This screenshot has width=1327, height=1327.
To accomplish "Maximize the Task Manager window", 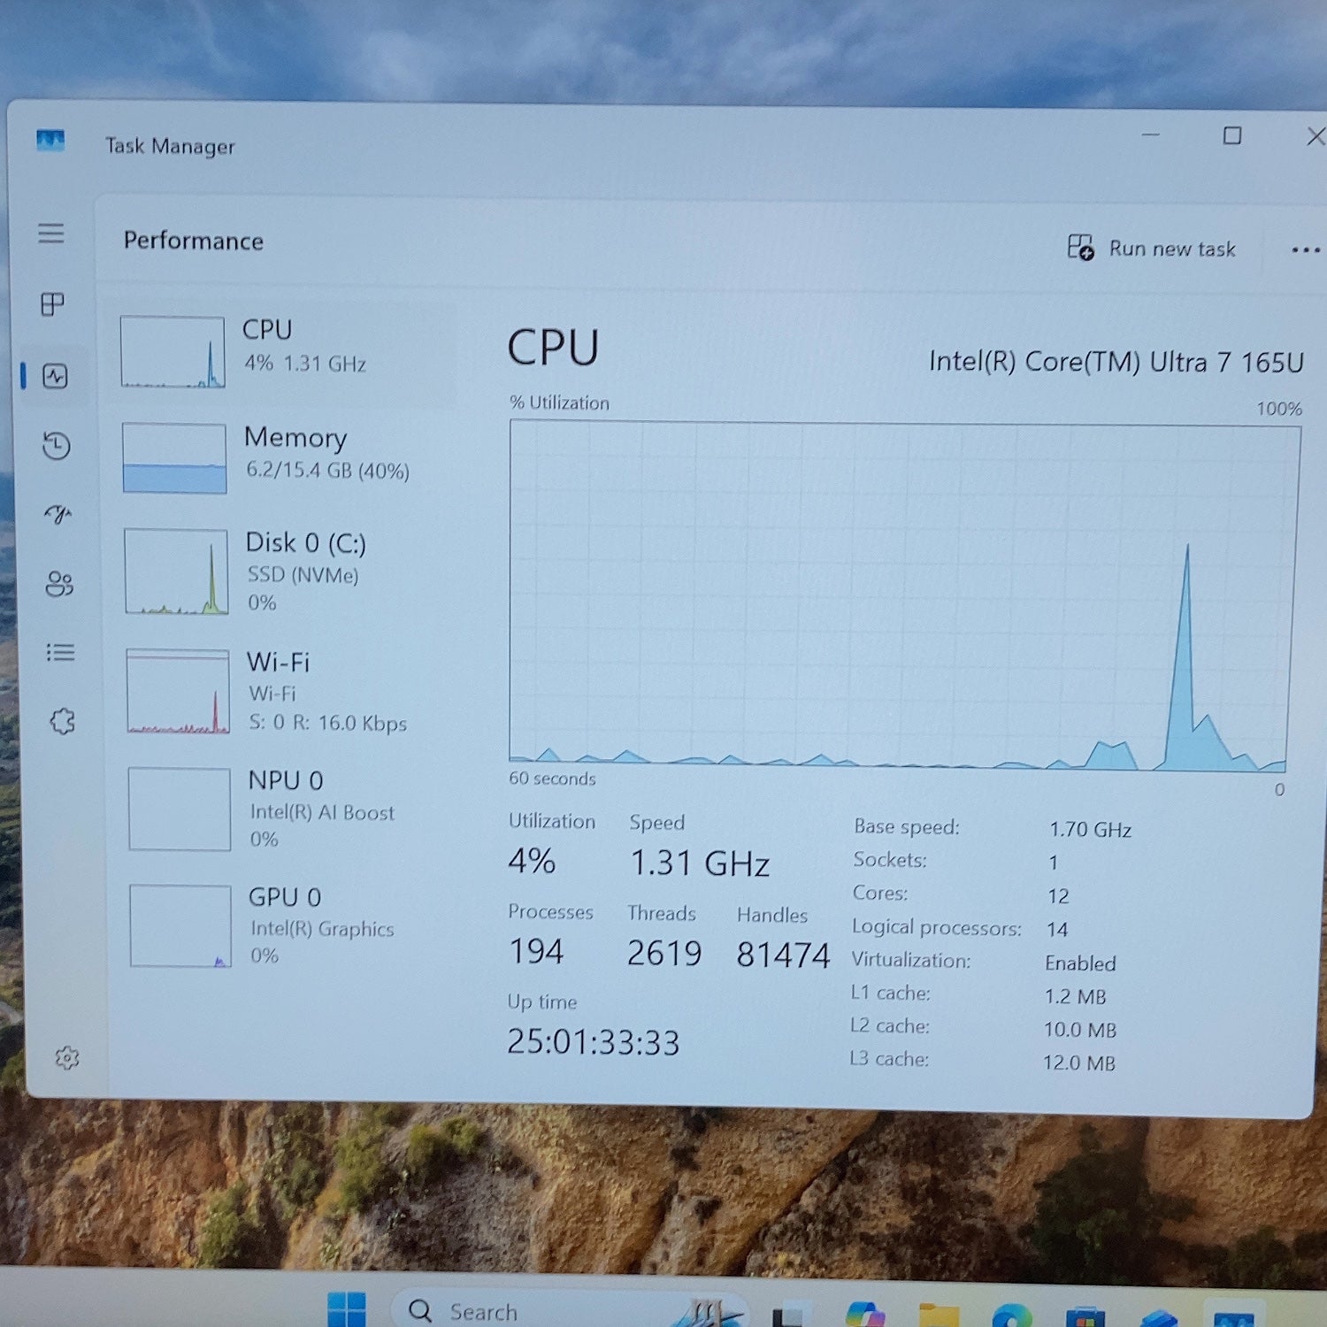I will [1231, 135].
